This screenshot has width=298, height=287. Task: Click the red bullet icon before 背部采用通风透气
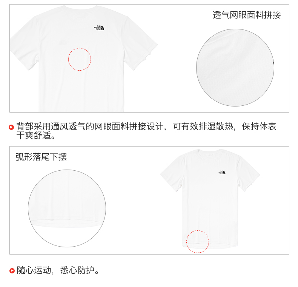pyautogui.click(x=11, y=127)
